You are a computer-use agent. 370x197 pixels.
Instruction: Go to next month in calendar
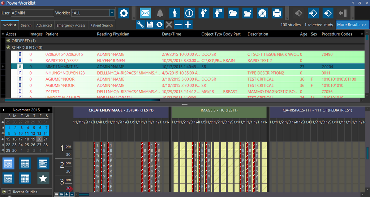point(49,110)
